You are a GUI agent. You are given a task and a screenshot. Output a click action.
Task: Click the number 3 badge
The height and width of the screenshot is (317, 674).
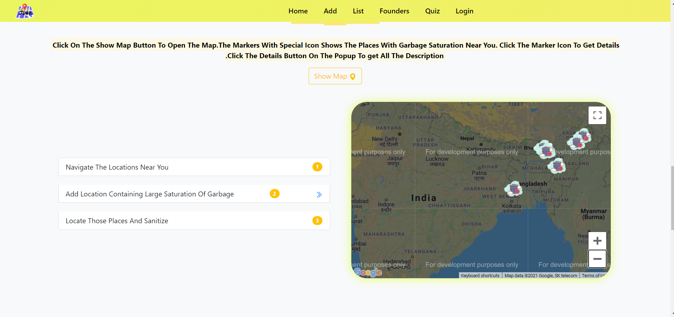pyautogui.click(x=317, y=221)
